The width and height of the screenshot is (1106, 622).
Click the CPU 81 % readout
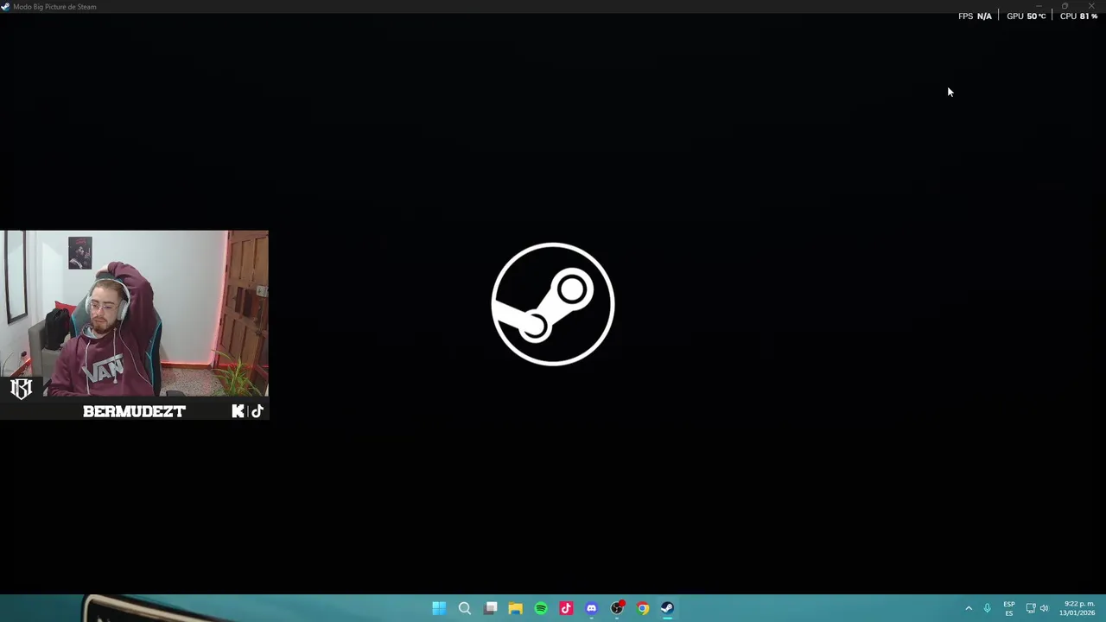[1079, 16]
